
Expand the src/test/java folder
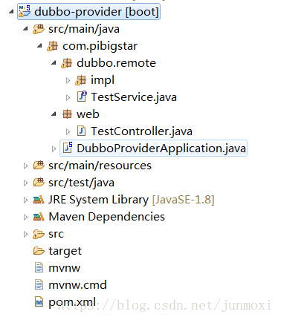click(25, 183)
